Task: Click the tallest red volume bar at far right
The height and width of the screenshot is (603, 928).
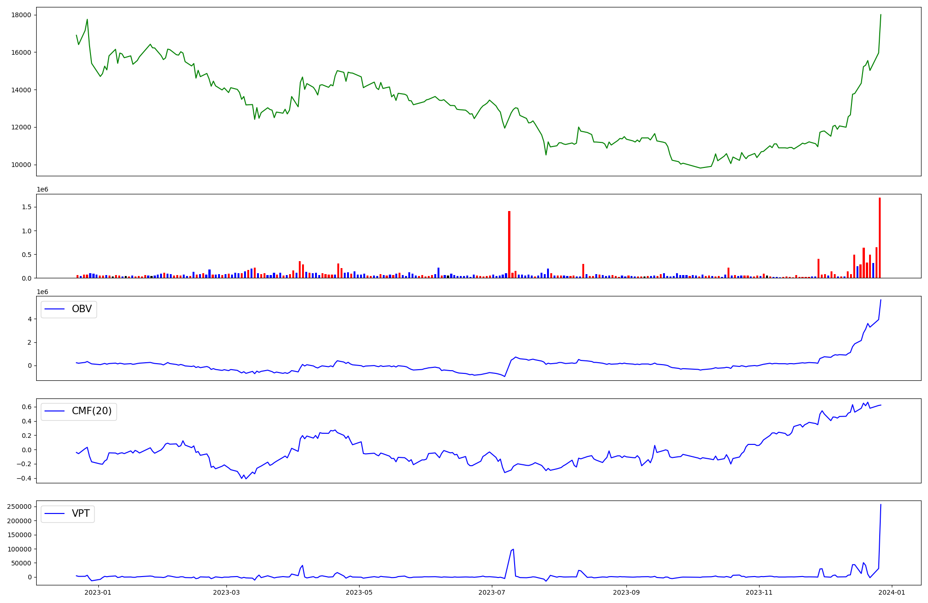Action: point(879,238)
